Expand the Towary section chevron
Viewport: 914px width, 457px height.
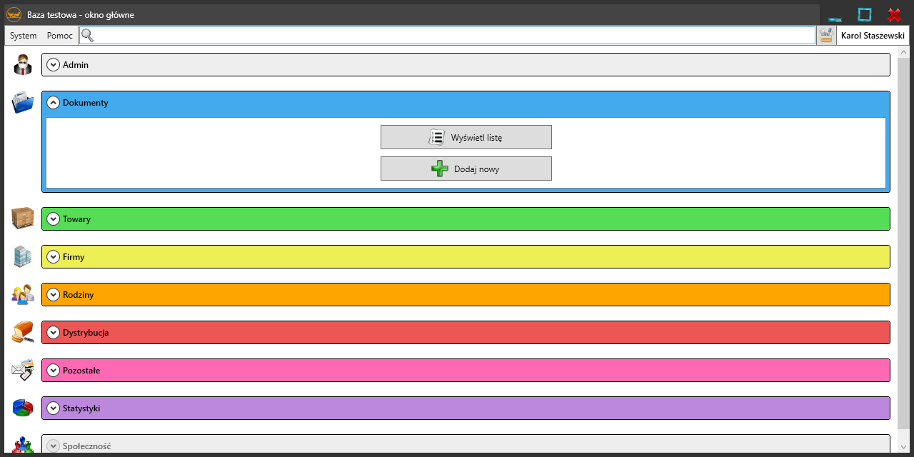53,219
